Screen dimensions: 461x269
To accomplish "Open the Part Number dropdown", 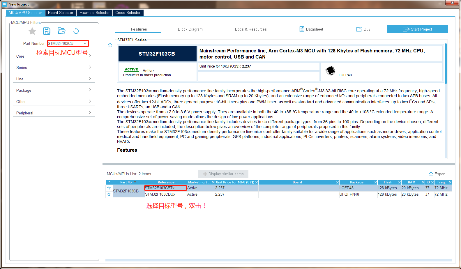I will 85,43.
